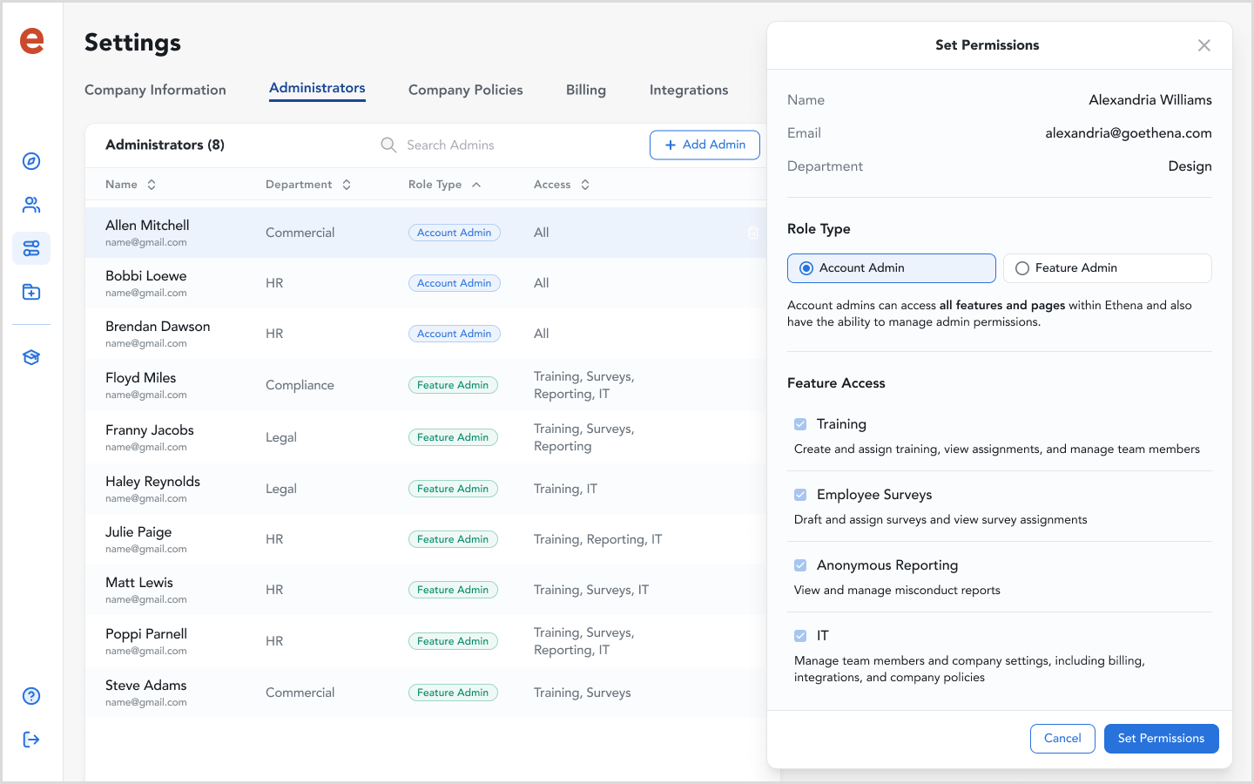
Task: Select the Account Admin radio option
Action: pos(892,268)
